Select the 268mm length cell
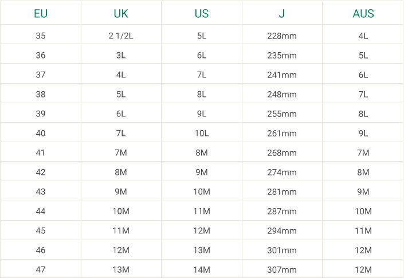Viewport: 404px width, 278px height. [x=282, y=153]
